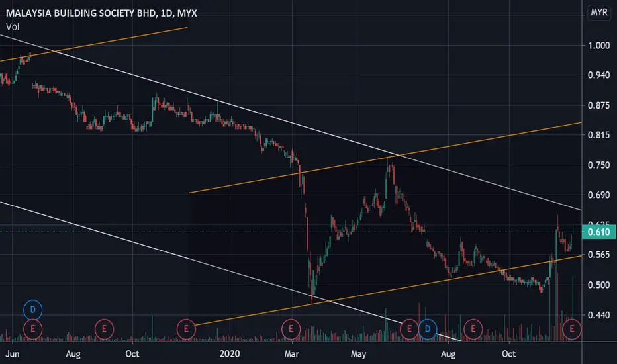Screen dimensions: 617x364
Task: Click the 0.440 price axis label
Action: tap(598, 315)
